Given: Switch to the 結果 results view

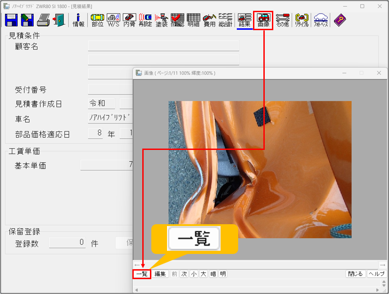Looking at the screenshot, I should [x=244, y=20].
